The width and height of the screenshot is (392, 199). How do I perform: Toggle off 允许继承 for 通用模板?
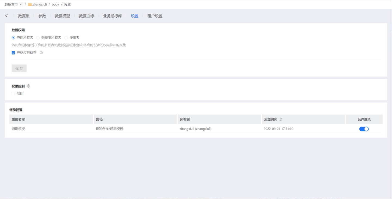[364, 129]
